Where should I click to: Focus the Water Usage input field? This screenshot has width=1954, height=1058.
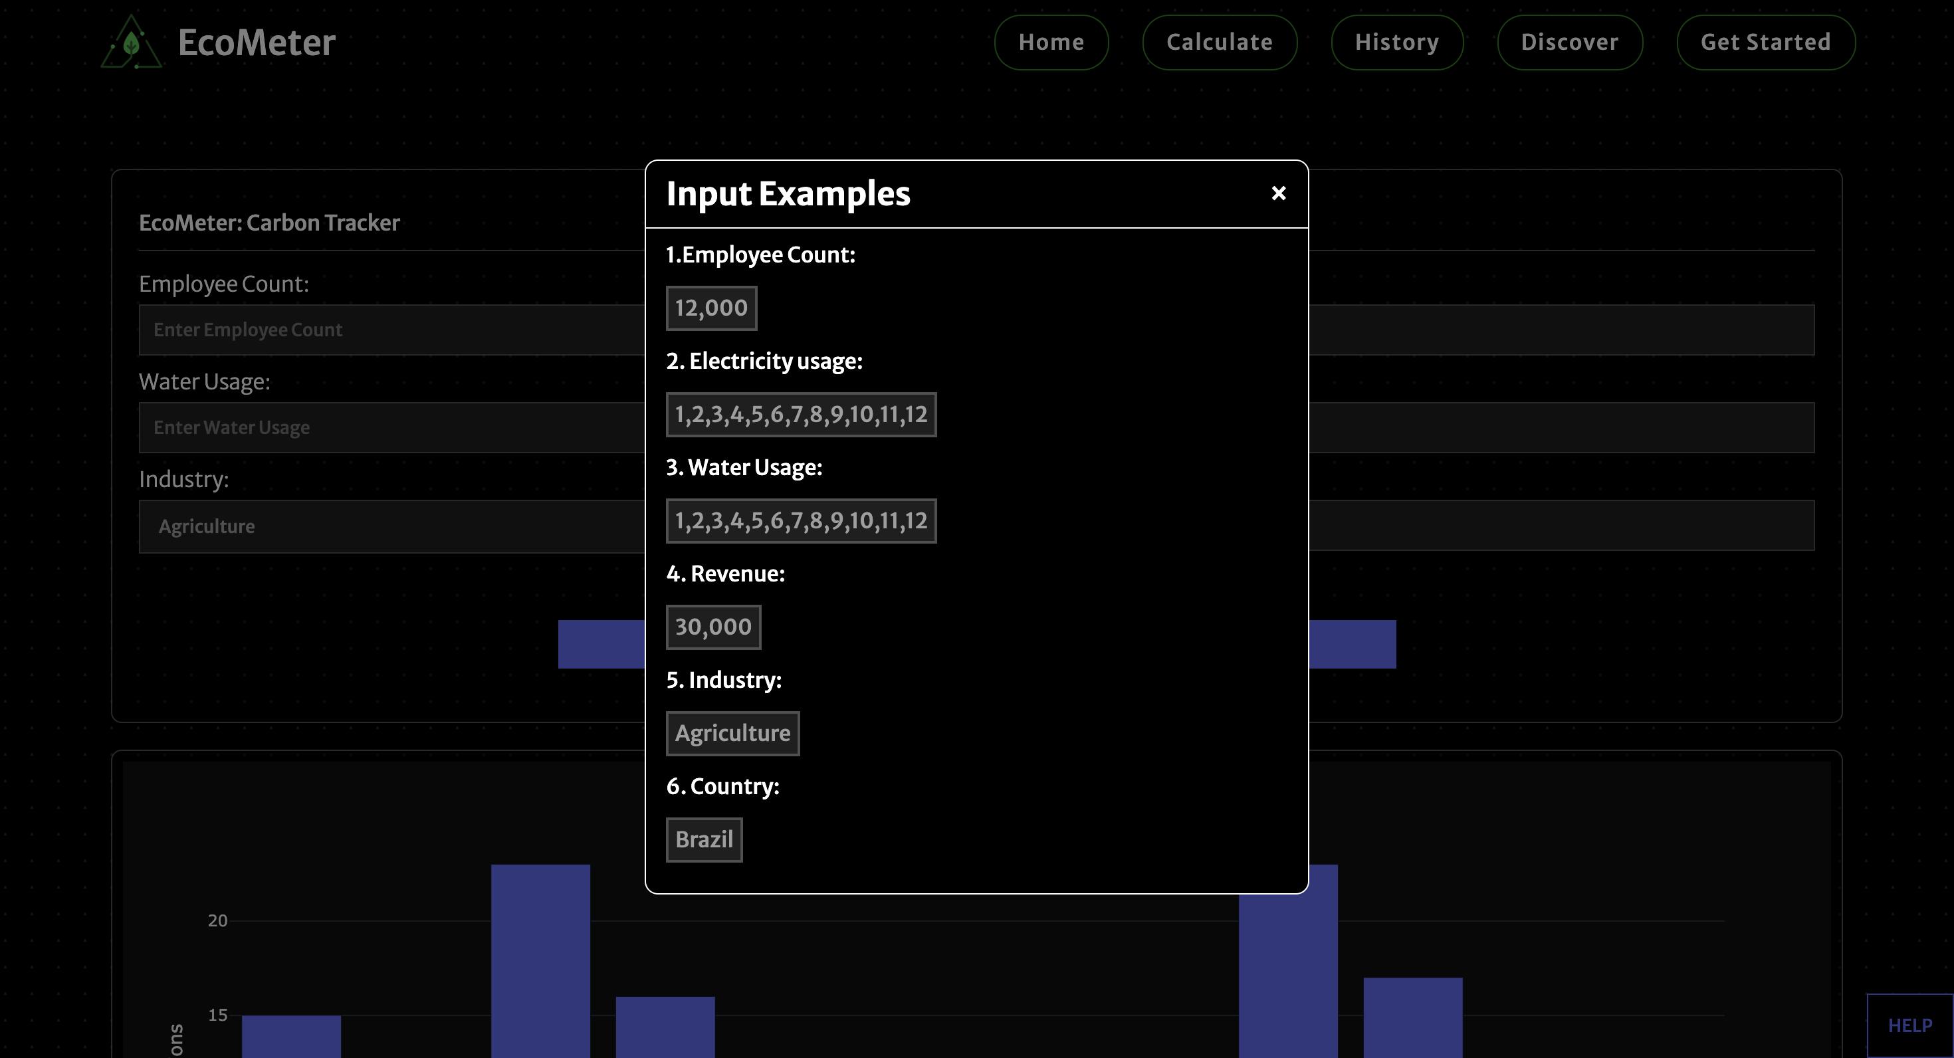pos(391,428)
